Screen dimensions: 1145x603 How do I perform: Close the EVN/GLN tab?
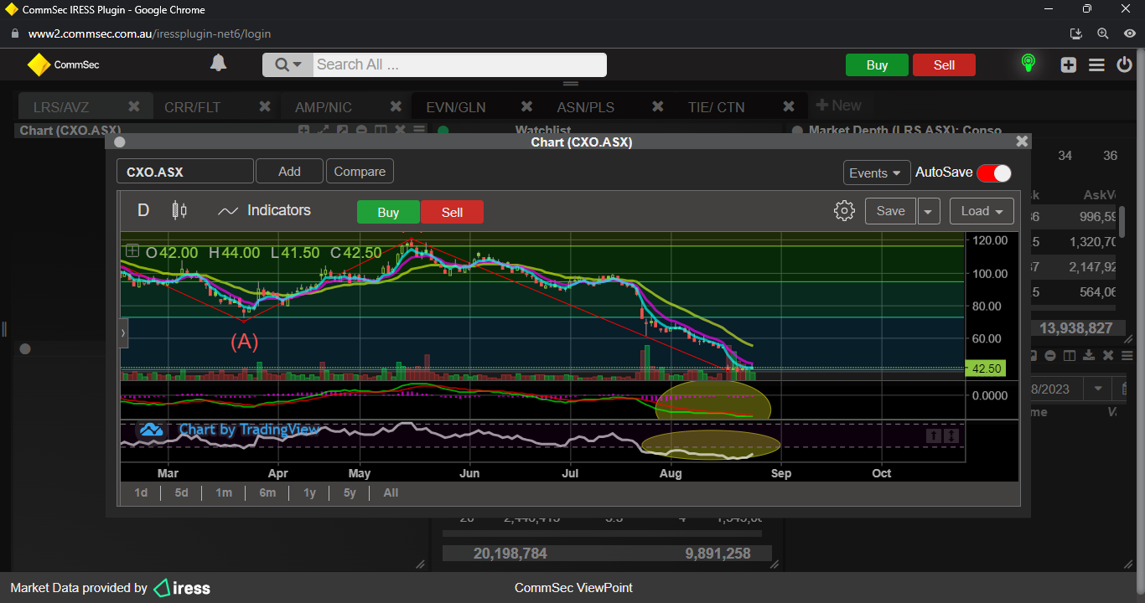(526, 106)
